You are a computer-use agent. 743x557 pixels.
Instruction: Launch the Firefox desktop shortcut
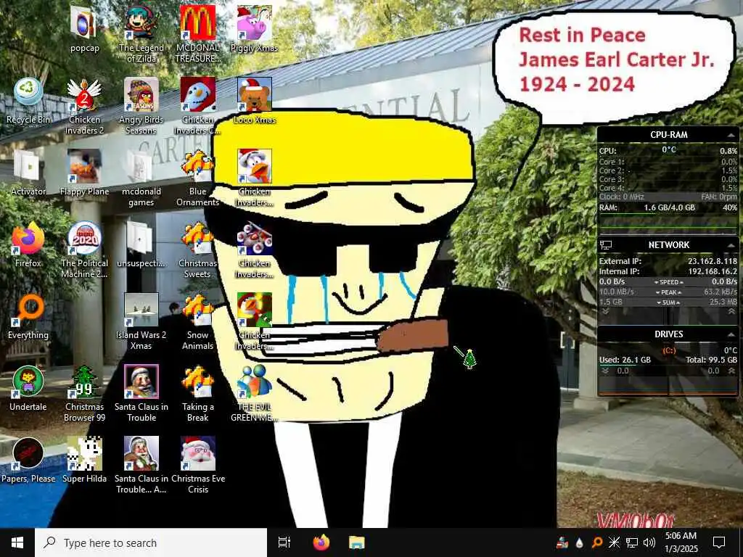pyautogui.click(x=28, y=244)
